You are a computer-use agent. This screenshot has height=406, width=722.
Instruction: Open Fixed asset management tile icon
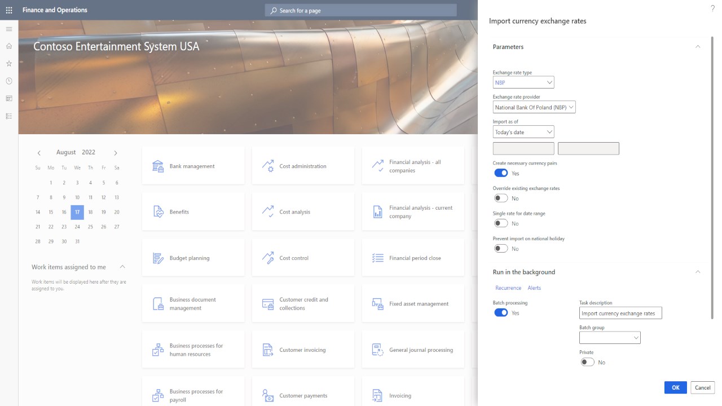[377, 303]
